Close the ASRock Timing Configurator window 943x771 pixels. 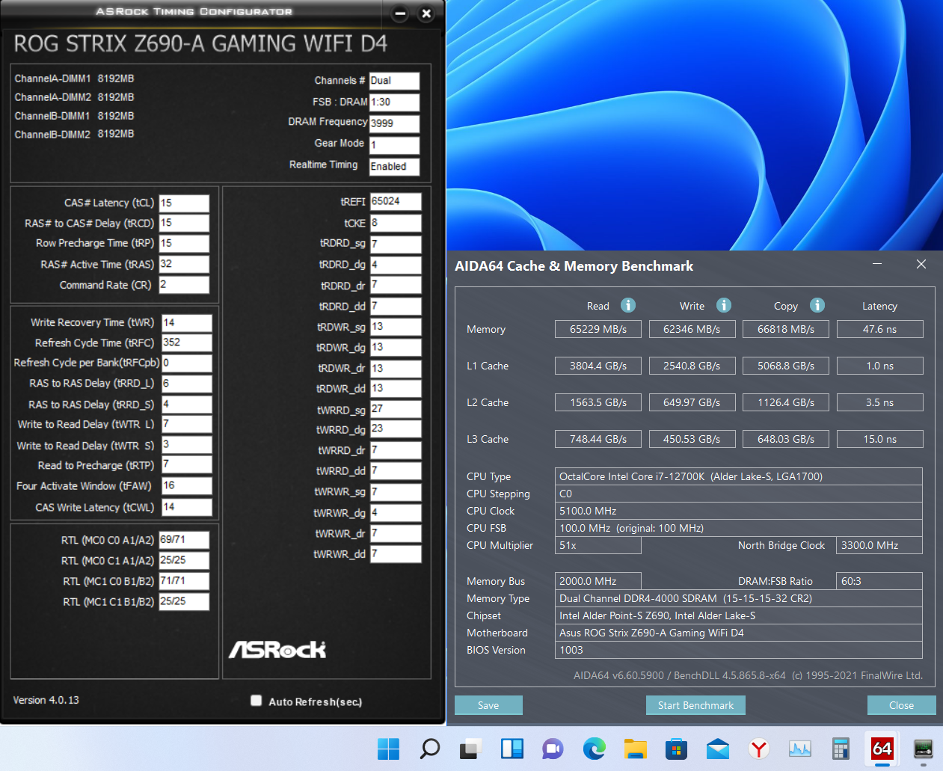[x=426, y=13]
